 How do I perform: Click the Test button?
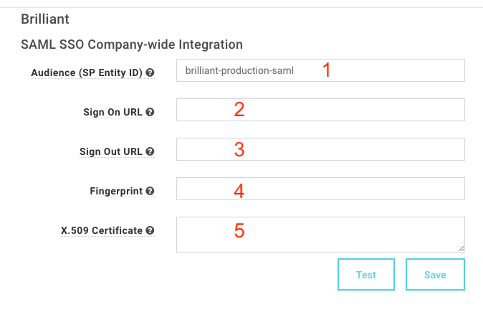click(366, 274)
